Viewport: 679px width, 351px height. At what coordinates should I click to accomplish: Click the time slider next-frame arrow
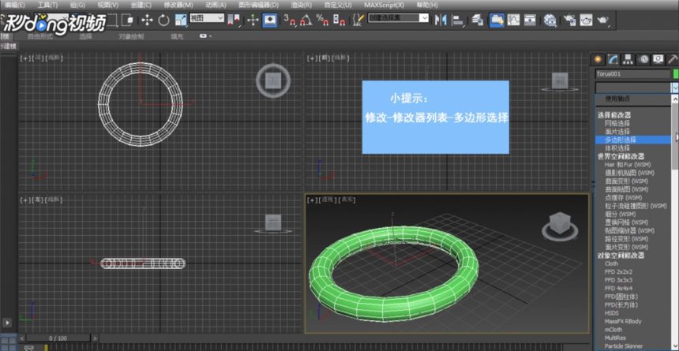[x=95, y=338]
